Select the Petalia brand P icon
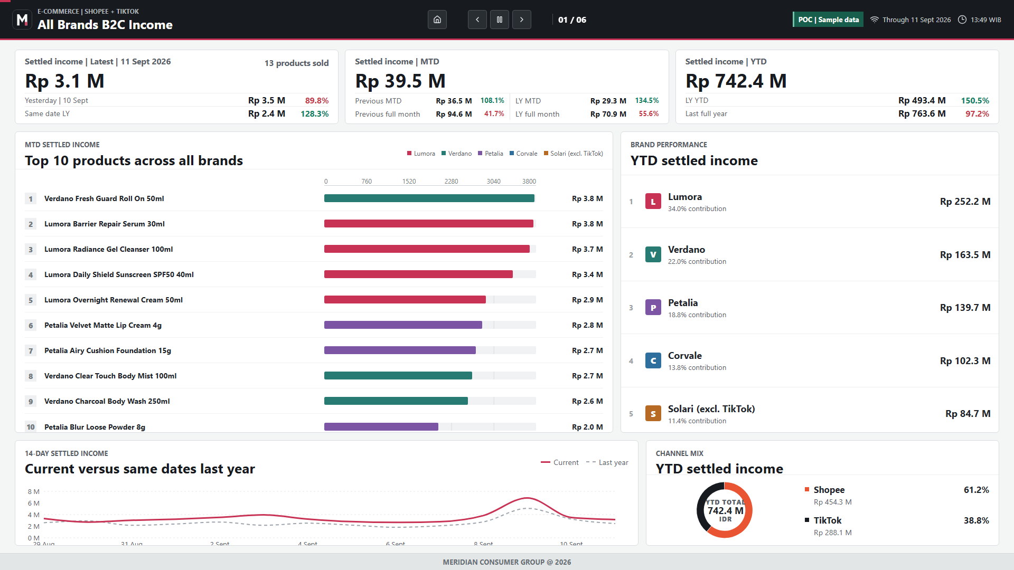1014x570 pixels. 653,308
